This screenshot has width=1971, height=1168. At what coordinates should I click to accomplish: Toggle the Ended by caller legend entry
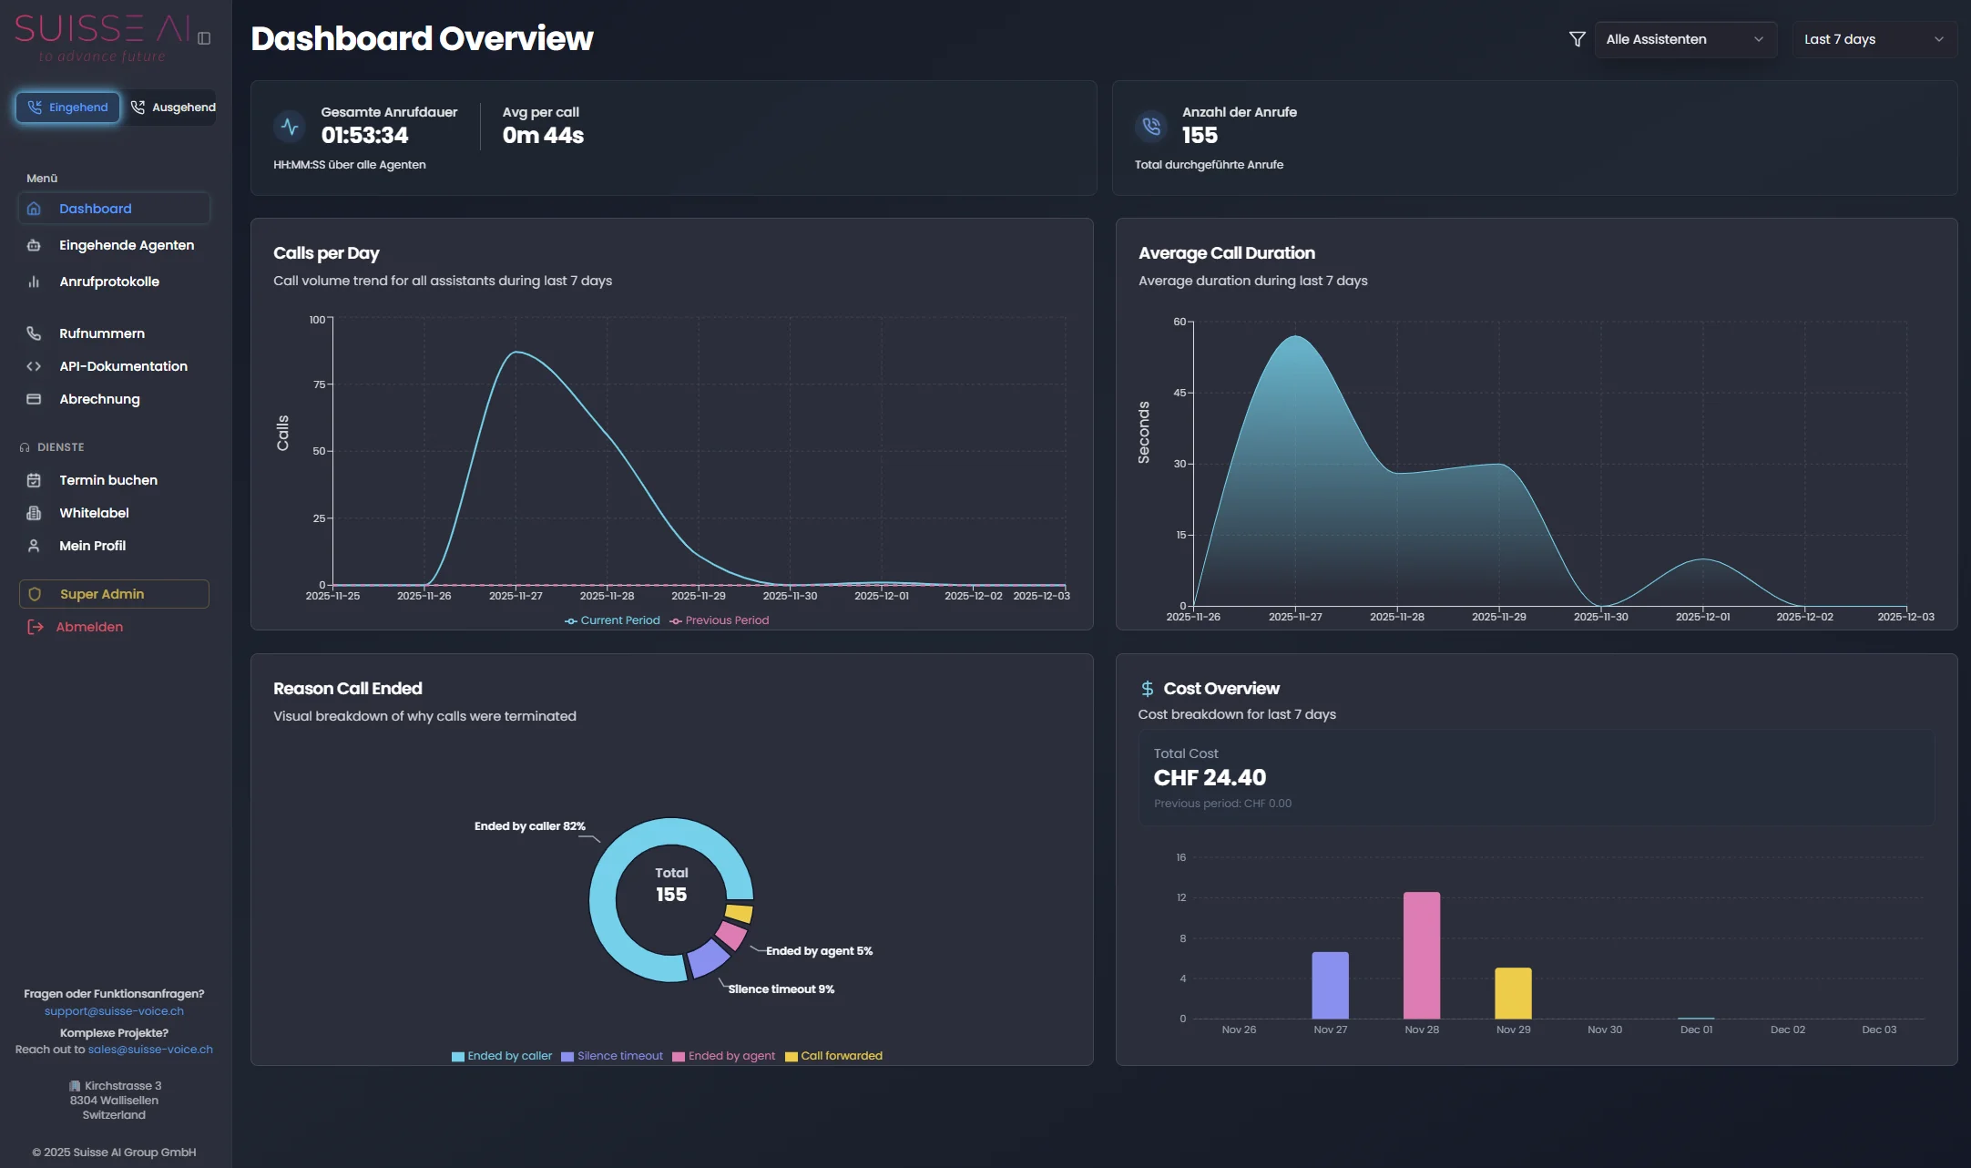(x=501, y=1056)
